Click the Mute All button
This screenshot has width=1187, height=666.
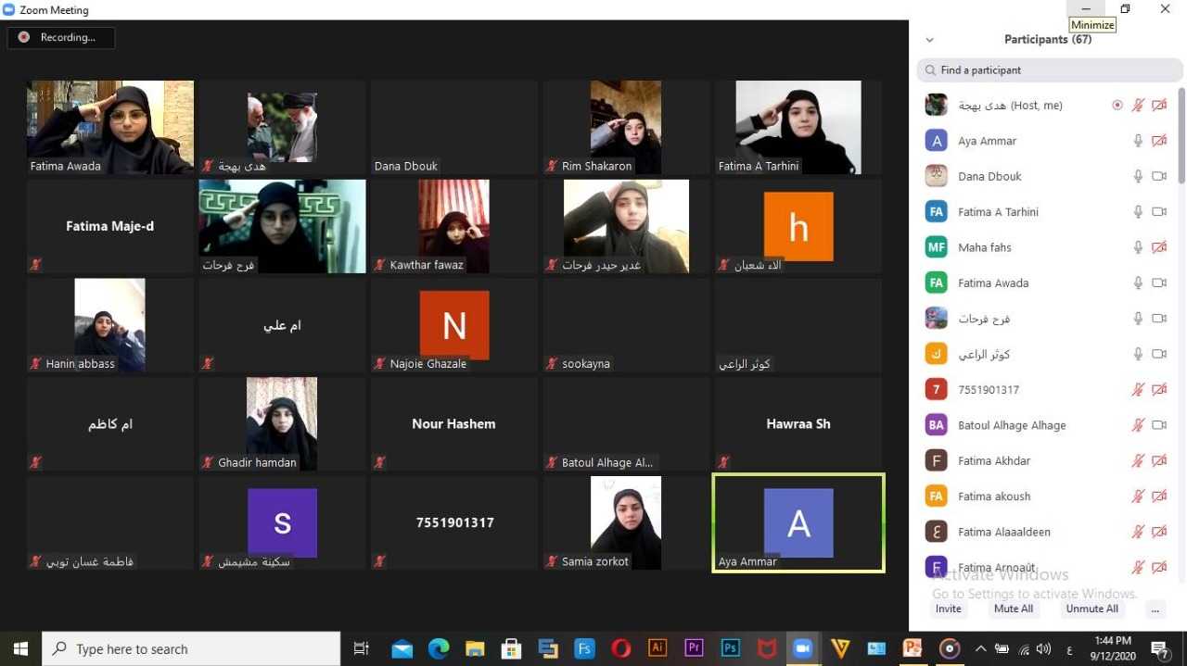point(1013,609)
